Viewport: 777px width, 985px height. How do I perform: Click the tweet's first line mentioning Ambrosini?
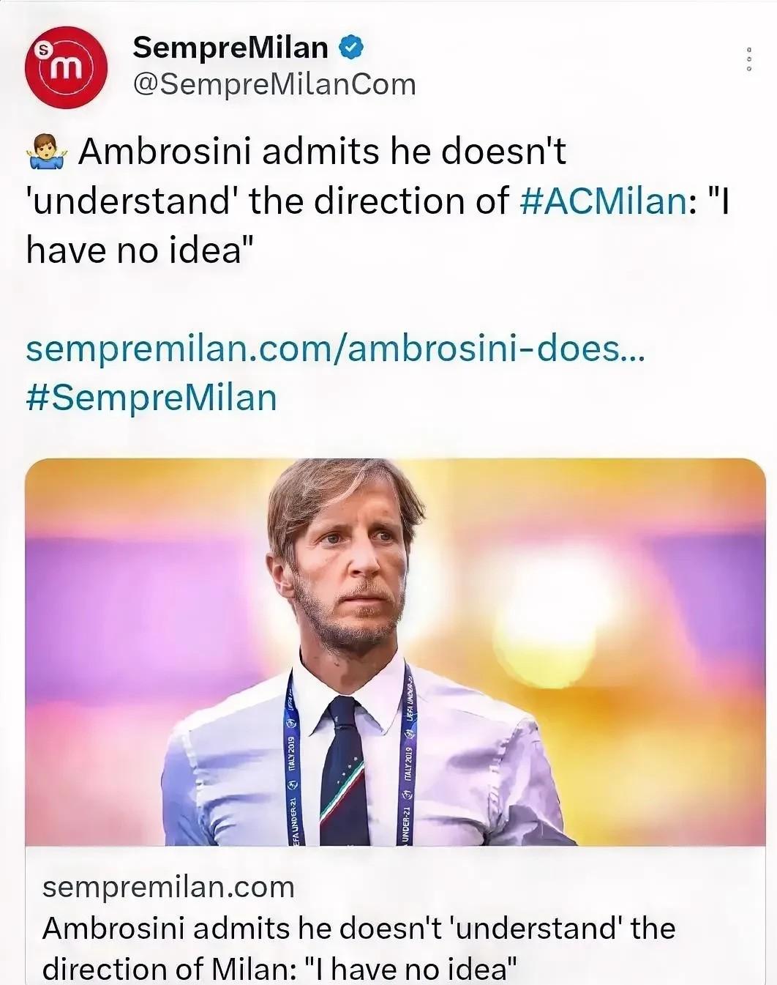click(322, 152)
